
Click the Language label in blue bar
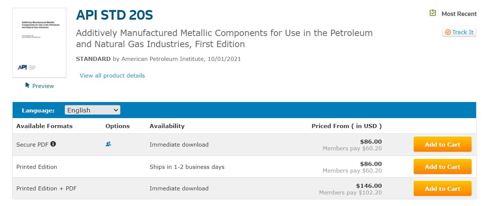coord(38,111)
